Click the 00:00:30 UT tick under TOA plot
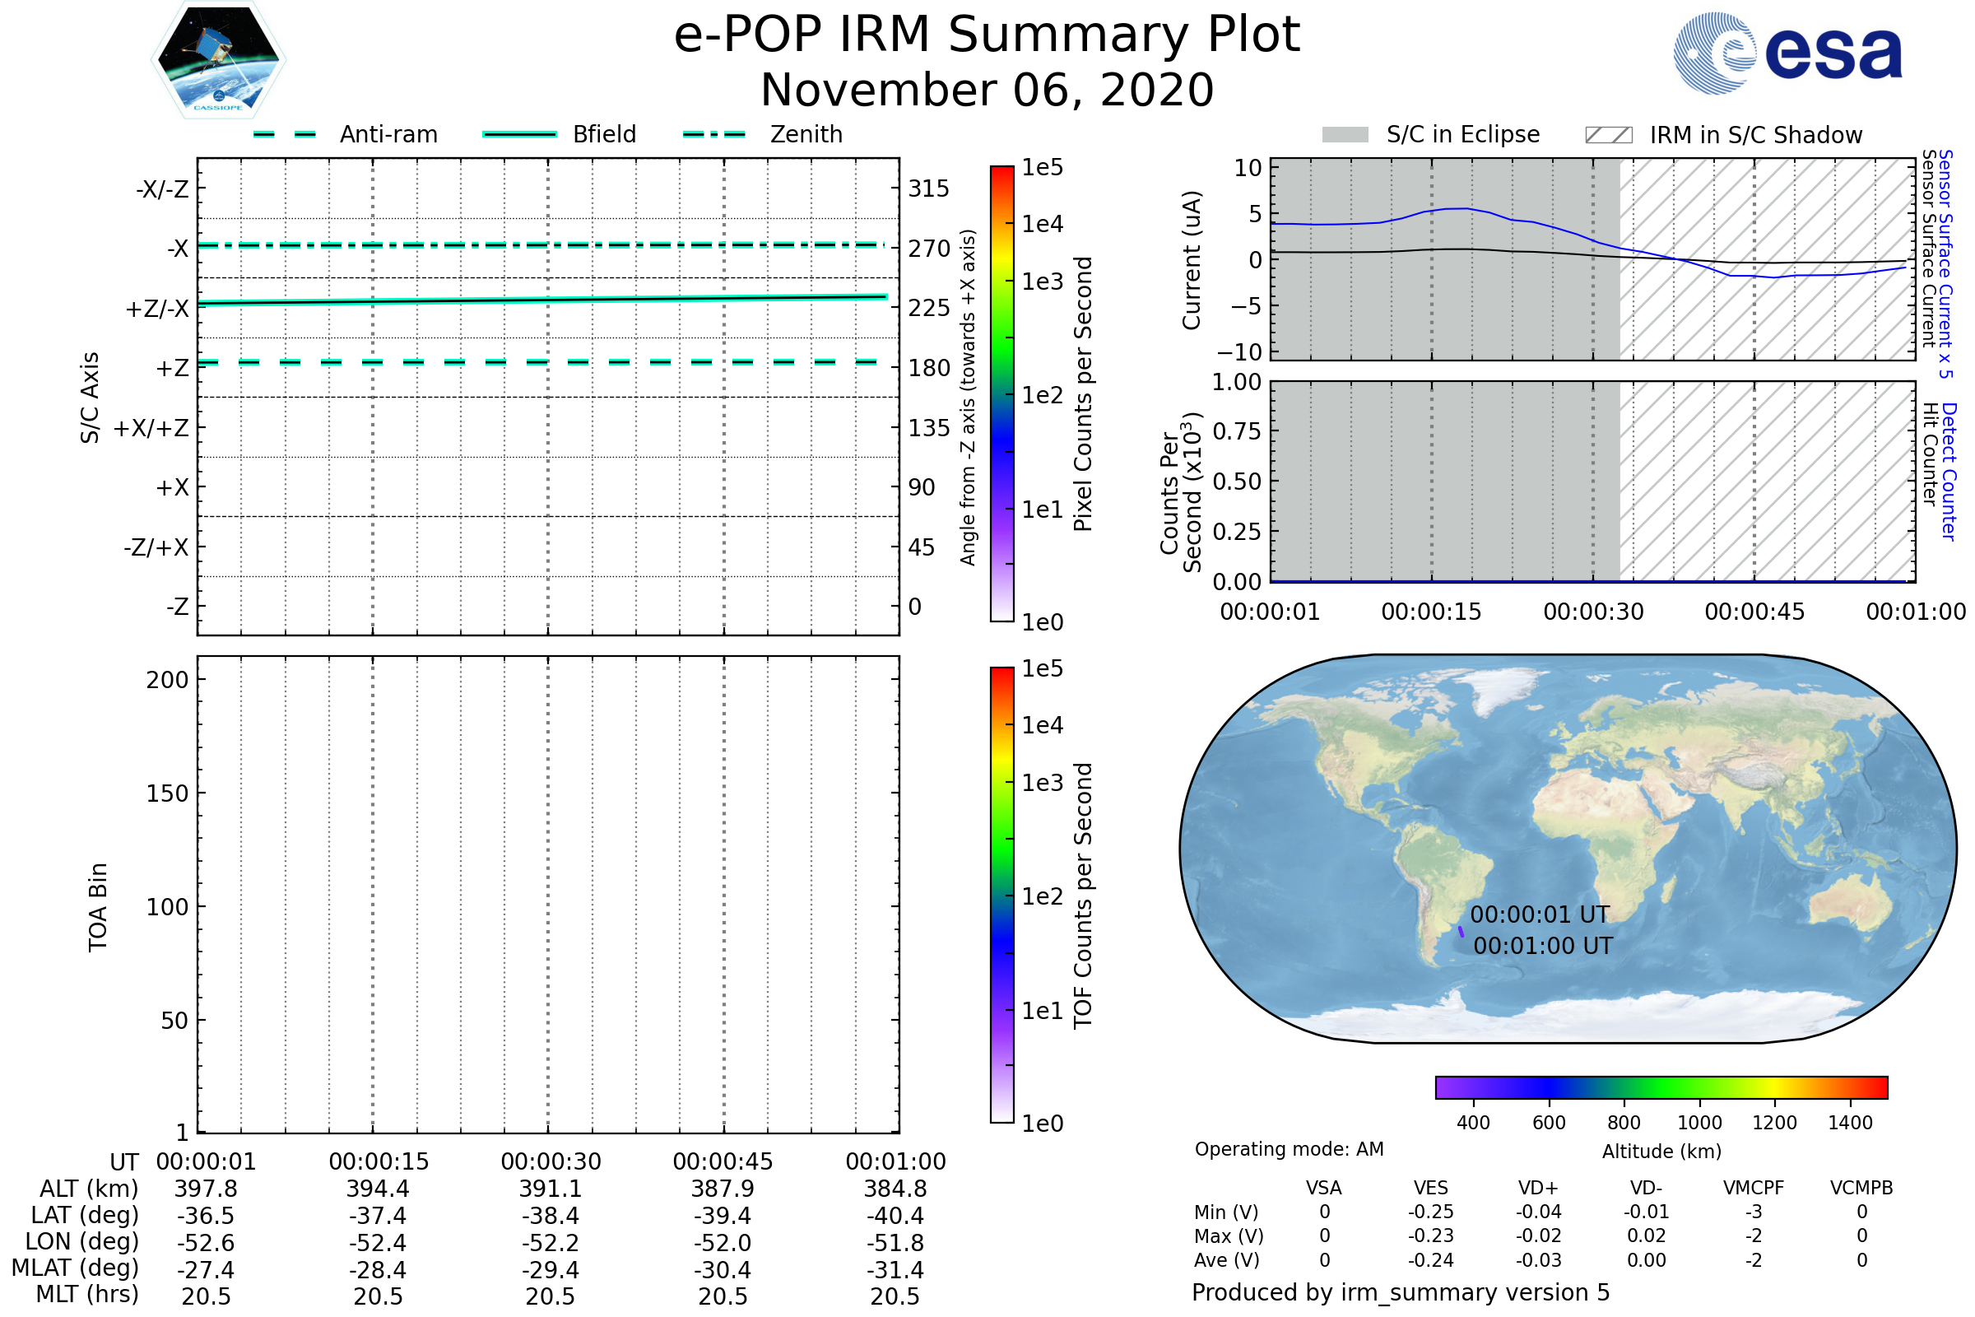 pos(551,1161)
